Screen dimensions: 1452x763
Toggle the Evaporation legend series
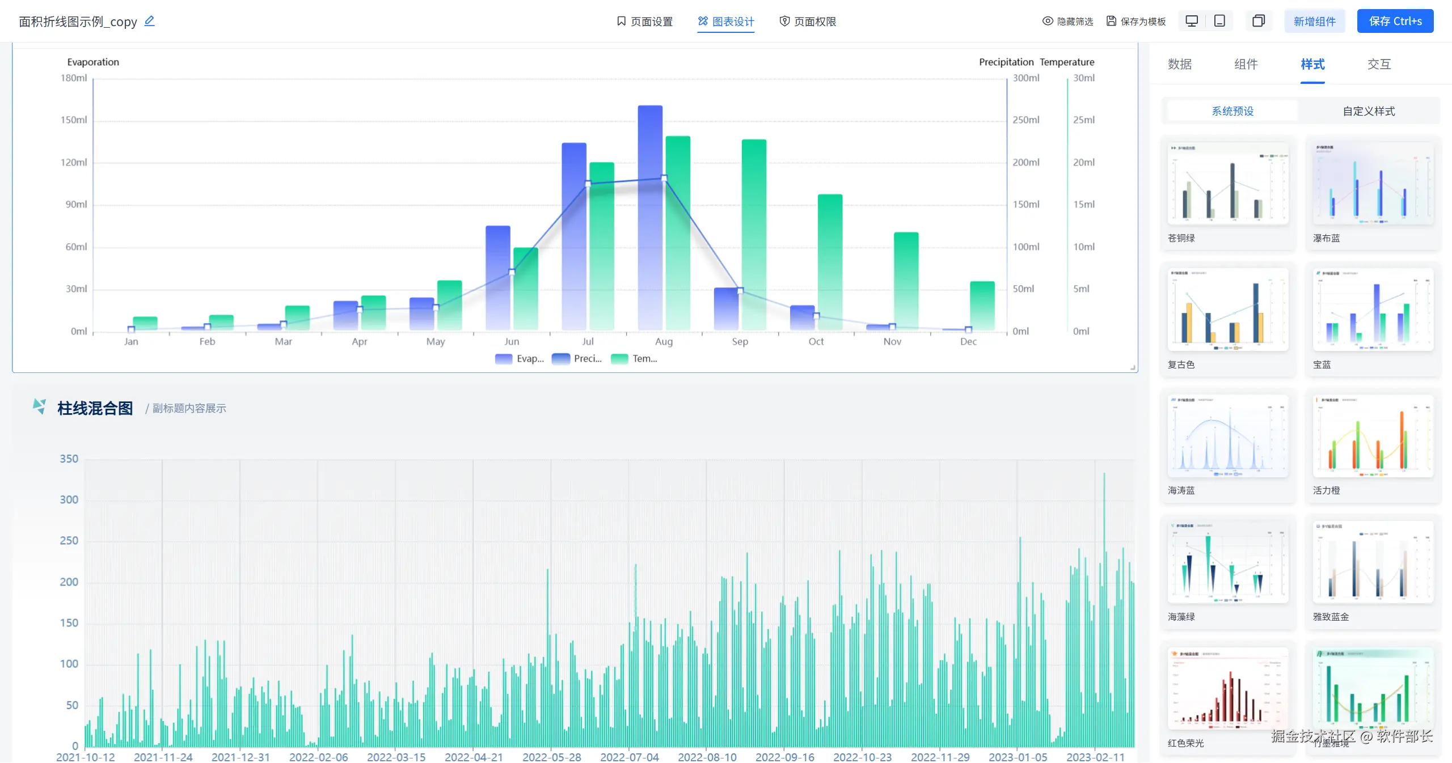[x=519, y=359]
